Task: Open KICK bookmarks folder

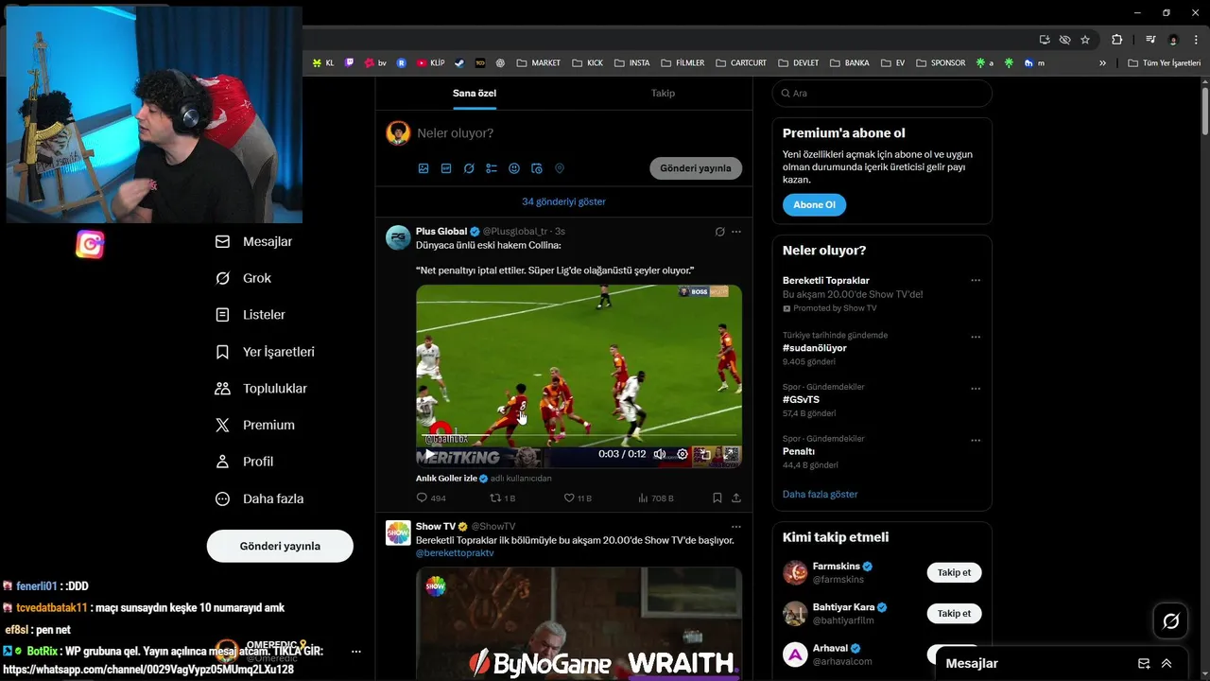Action: coord(586,63)
